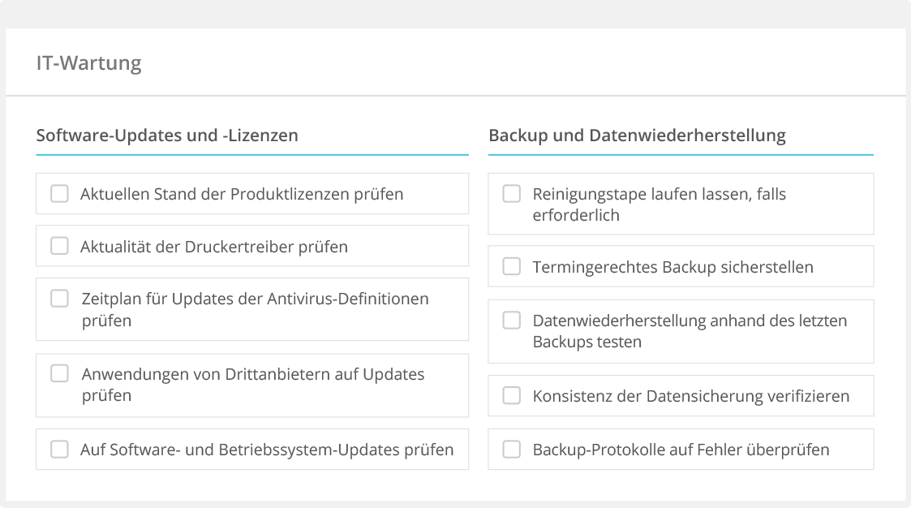
Task: Check Auf Software- und Betriebssystem-Updates prüfen
Action: click(58, 449)
